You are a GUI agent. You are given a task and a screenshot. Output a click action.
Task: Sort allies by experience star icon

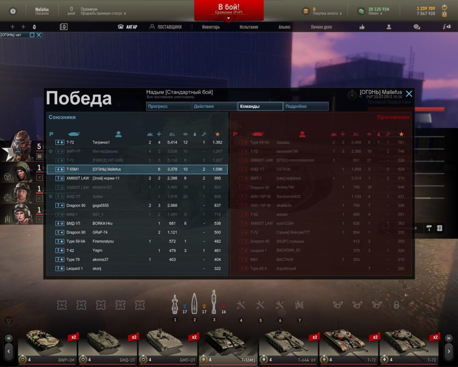click(x=217, y=134)
